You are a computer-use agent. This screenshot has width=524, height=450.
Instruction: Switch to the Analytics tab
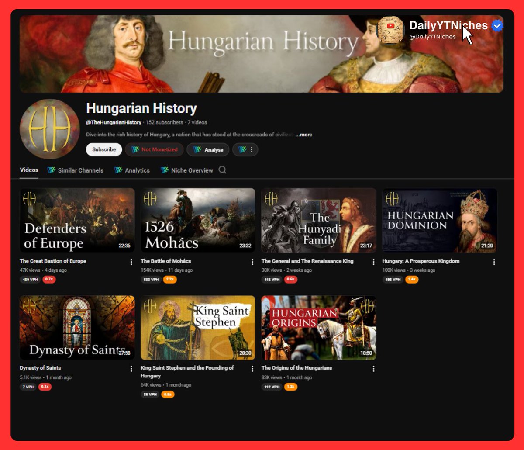click(x=132, y=170)
